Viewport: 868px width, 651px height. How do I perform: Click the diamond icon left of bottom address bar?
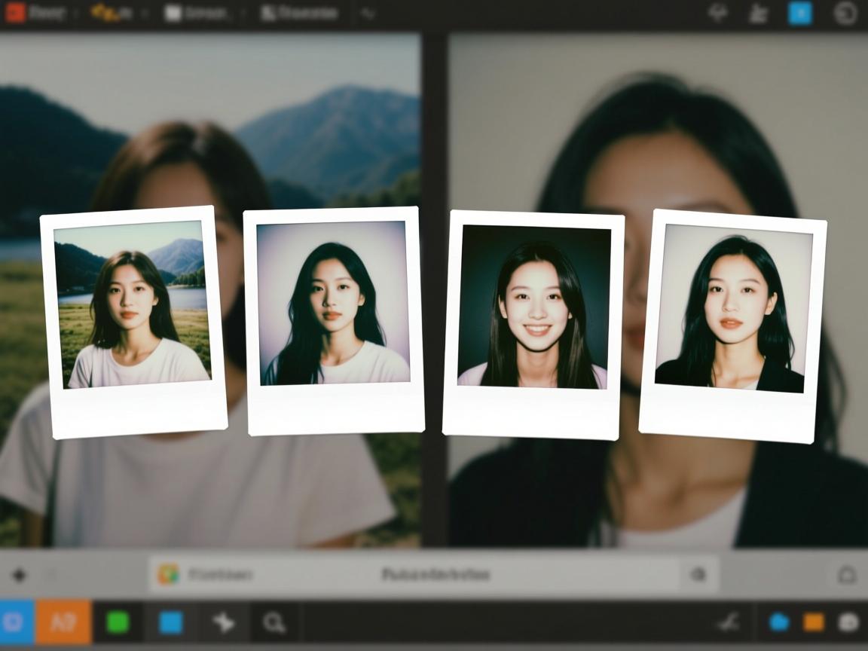19,576
